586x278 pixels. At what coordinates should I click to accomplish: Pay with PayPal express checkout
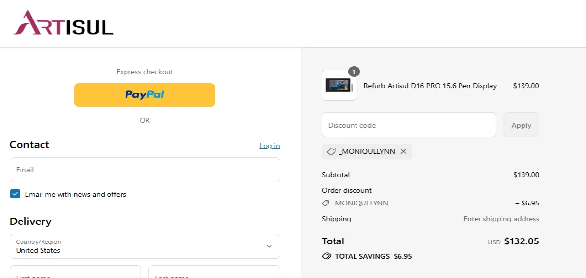pos(145,94)
